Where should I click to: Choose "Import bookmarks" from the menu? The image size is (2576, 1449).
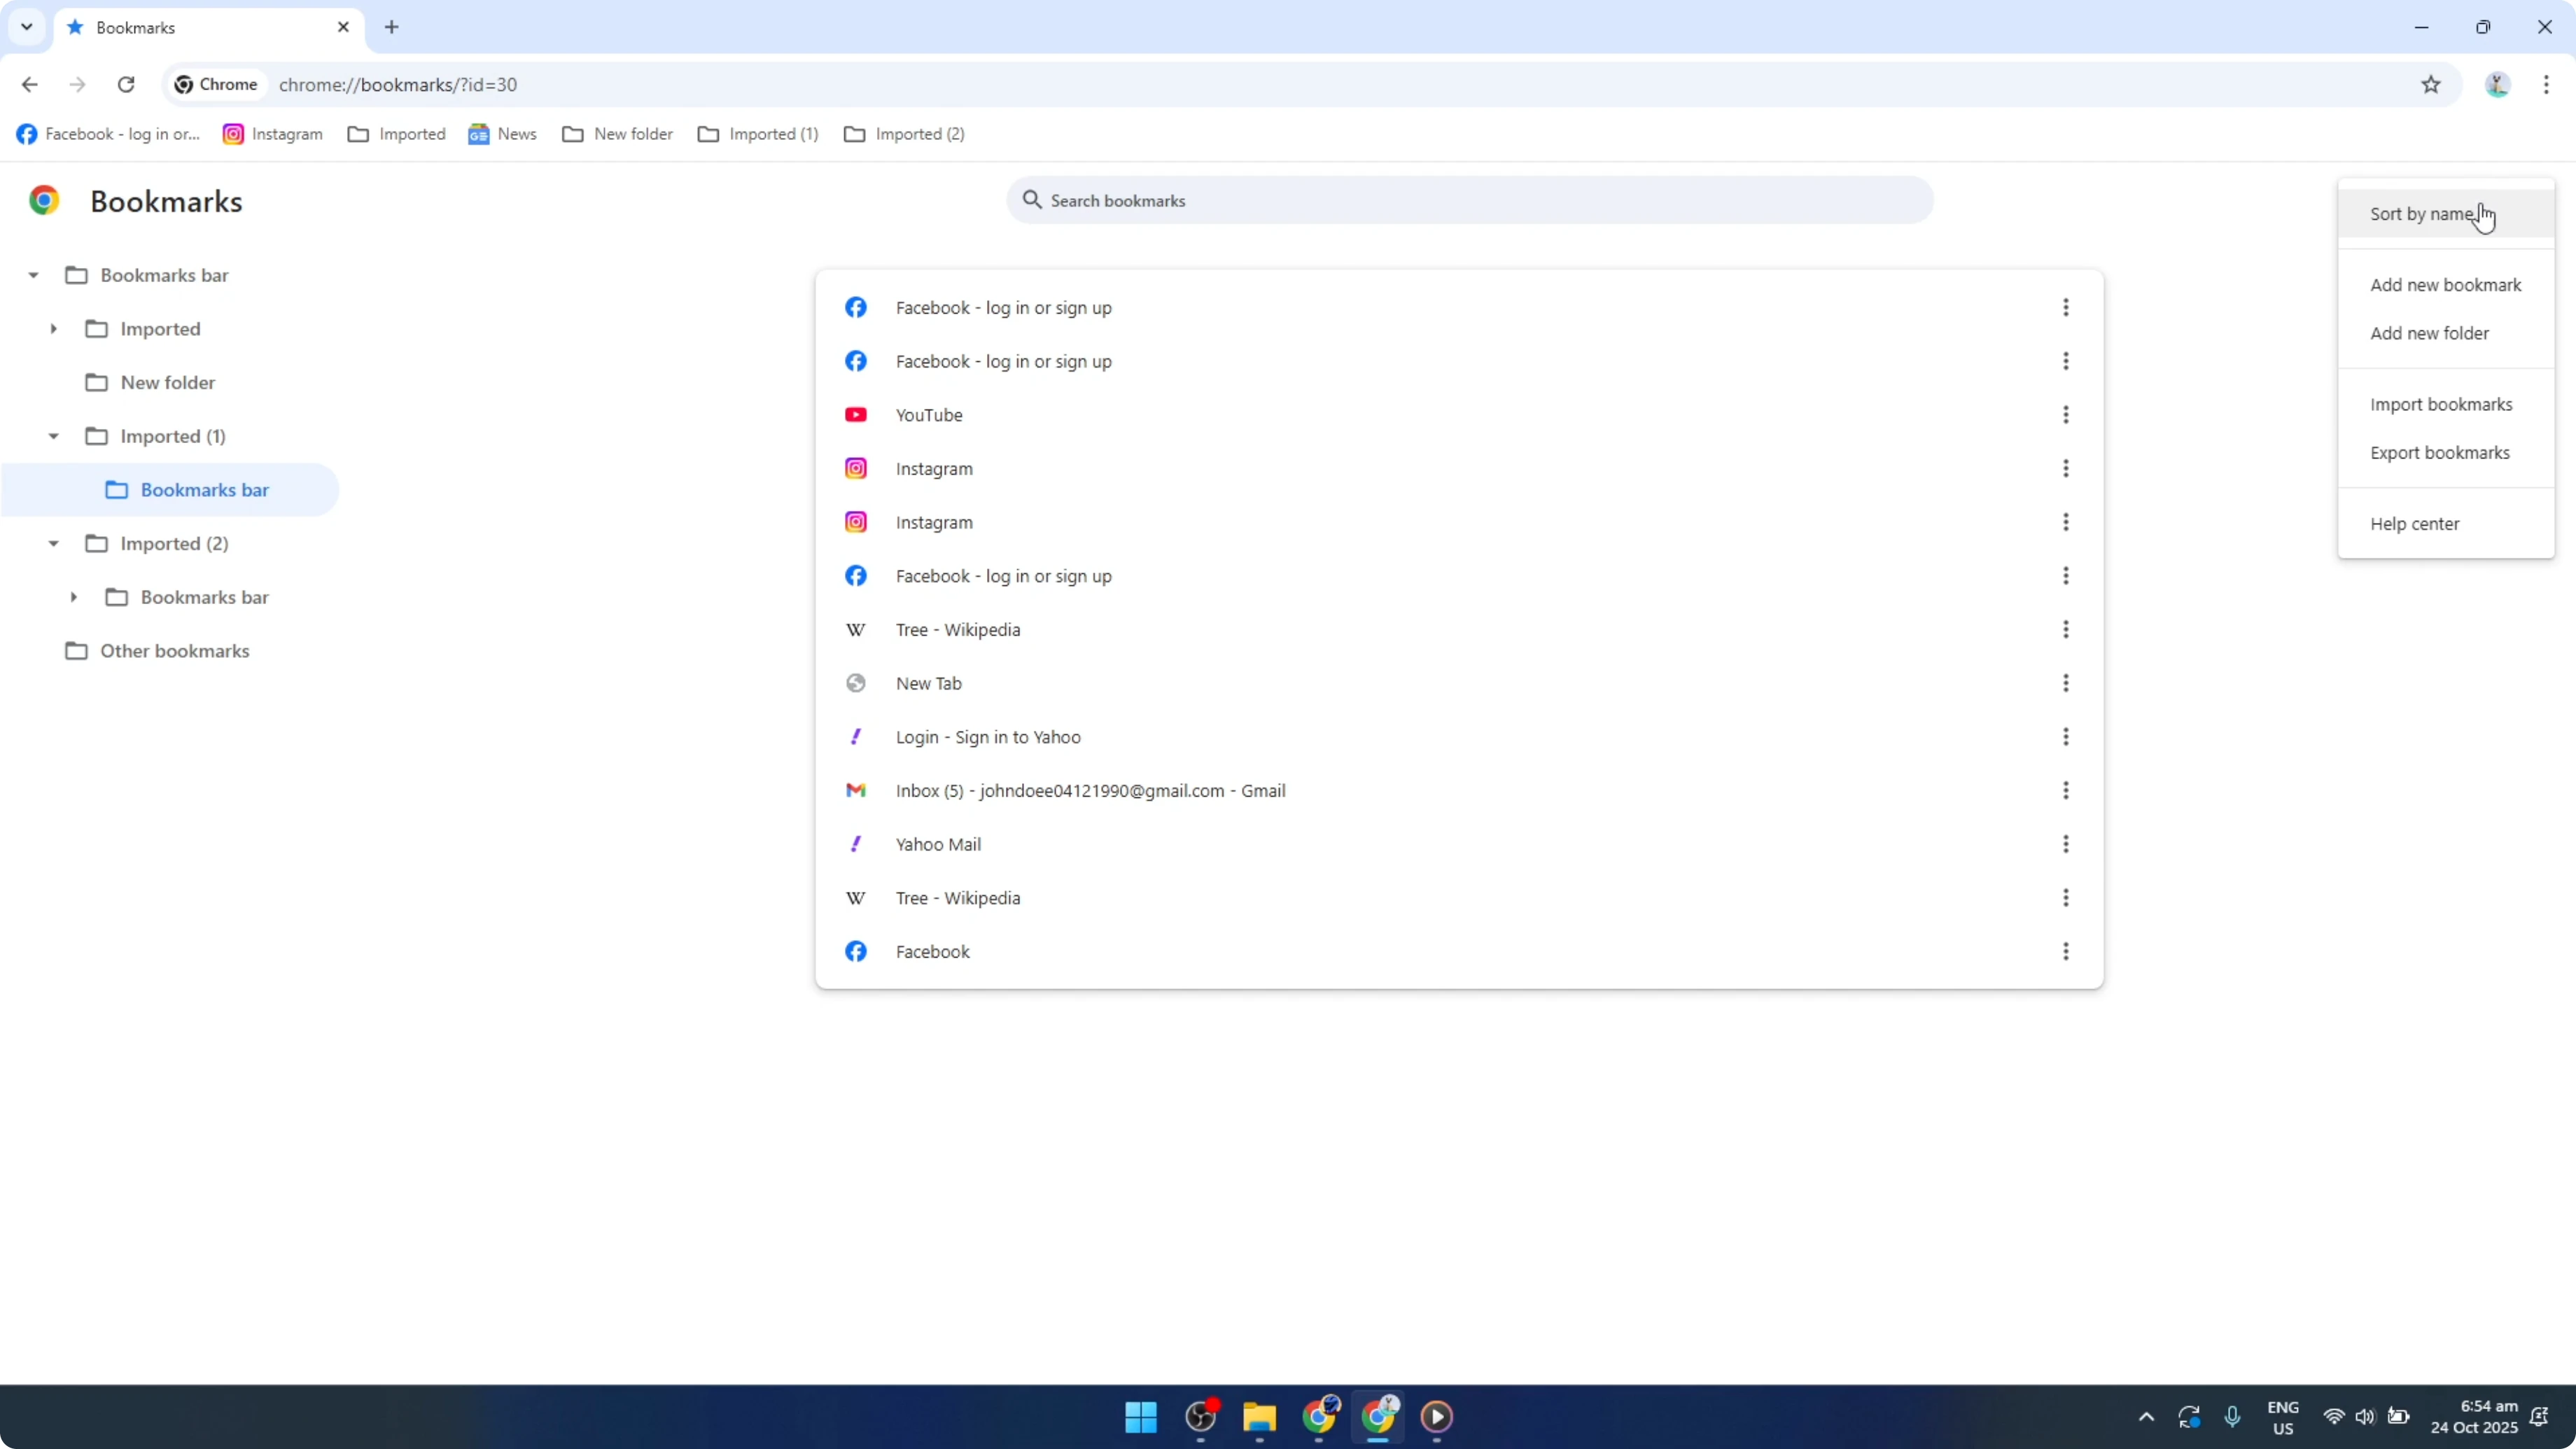(2441, 403)
